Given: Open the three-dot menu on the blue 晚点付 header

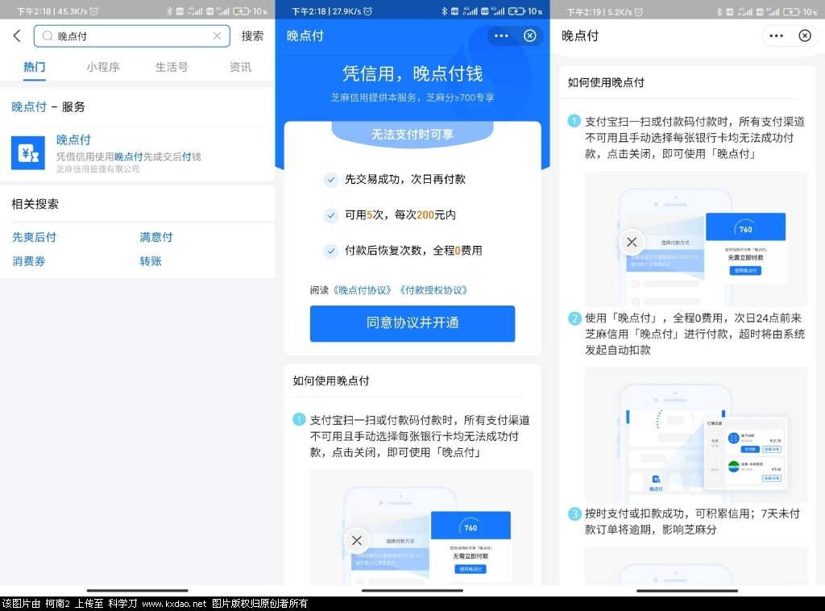Looking at the screenshot, I should pyautogui.click(x=501, y=35).
